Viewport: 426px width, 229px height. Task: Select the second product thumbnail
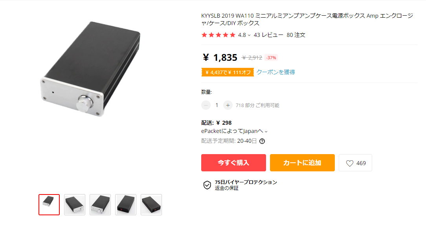coord(75,205)
